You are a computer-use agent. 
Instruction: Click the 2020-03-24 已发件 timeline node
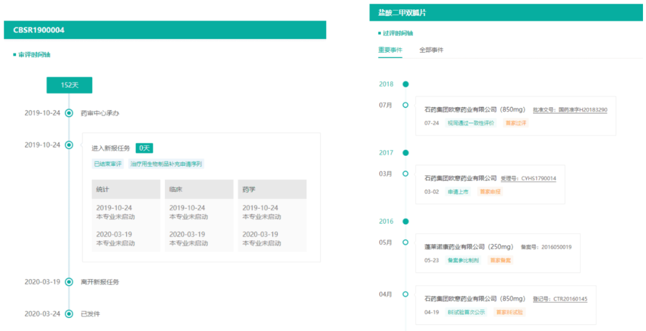coord(69,314)
